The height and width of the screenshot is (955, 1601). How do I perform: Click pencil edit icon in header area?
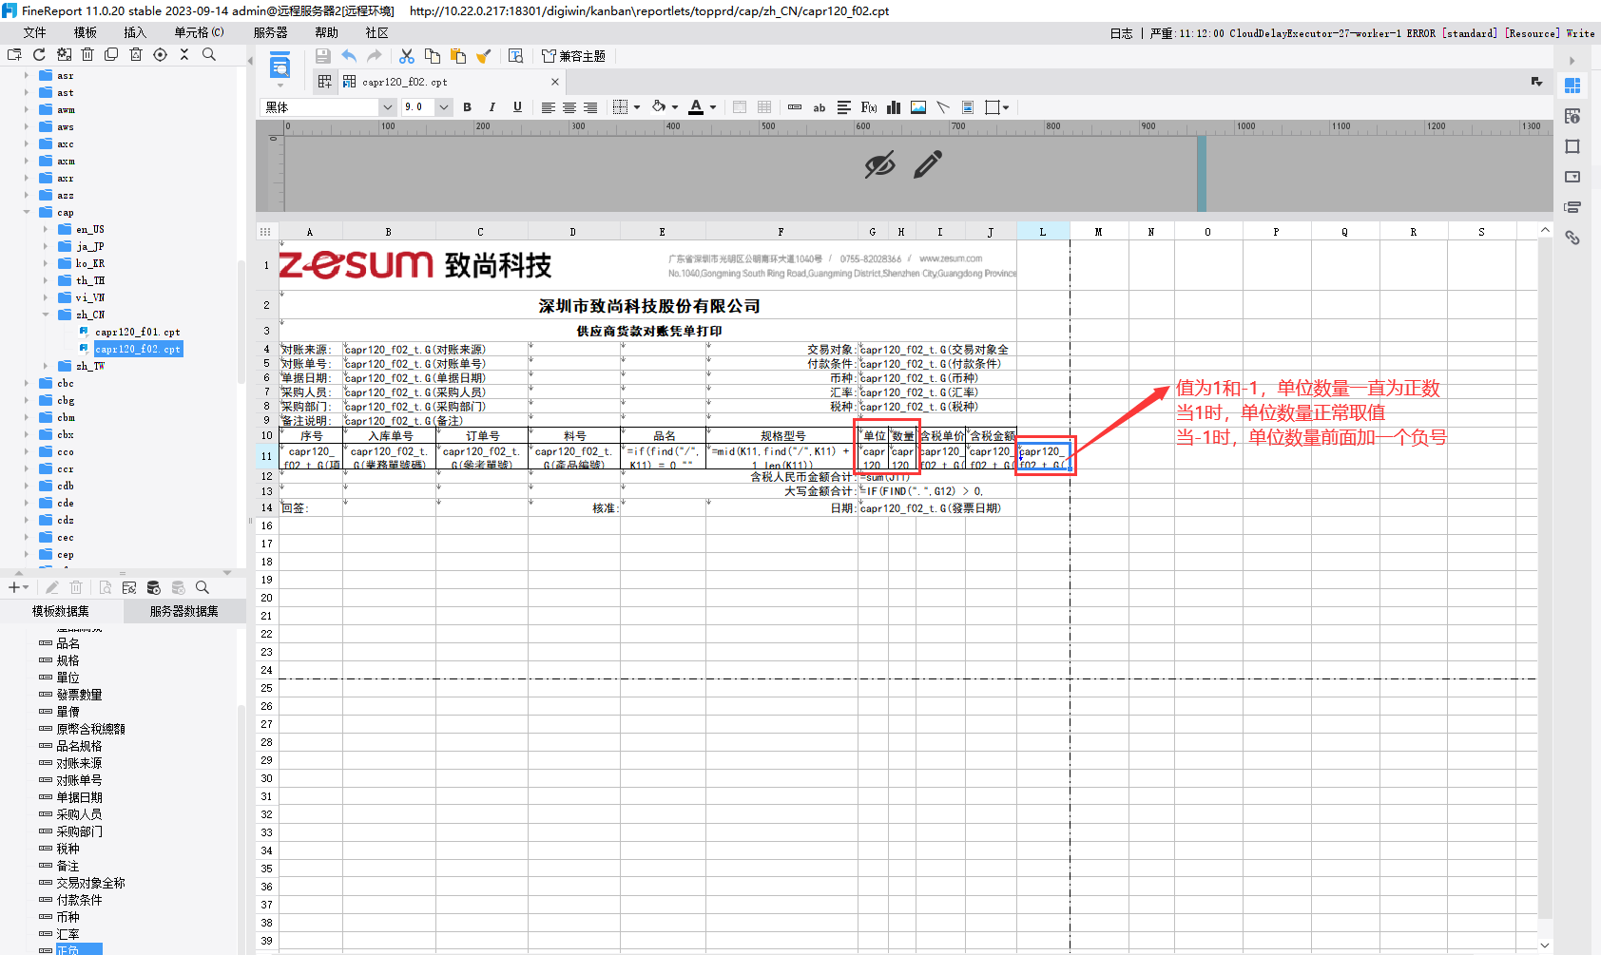pyautogui.click(x=928, y=164)
